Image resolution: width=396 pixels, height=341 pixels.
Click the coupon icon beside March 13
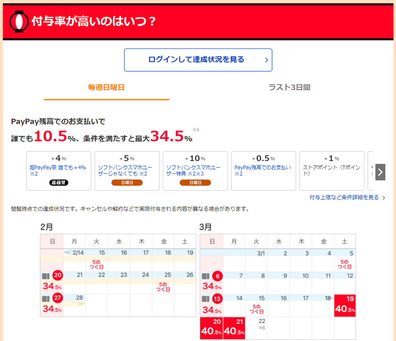(205, 299)
